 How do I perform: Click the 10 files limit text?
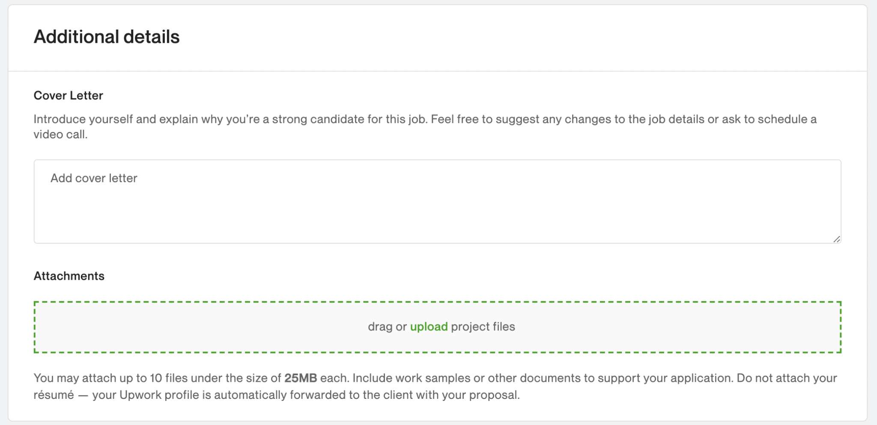click(x=168, y=378)
